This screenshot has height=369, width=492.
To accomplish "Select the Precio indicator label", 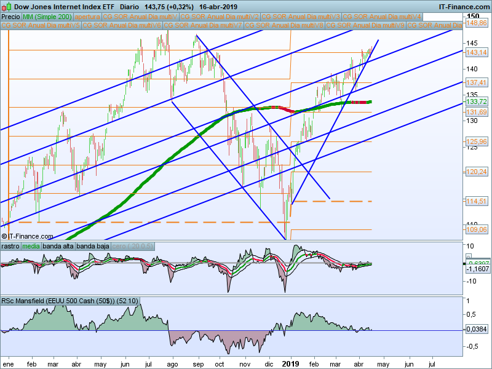I will click(10, 17).
